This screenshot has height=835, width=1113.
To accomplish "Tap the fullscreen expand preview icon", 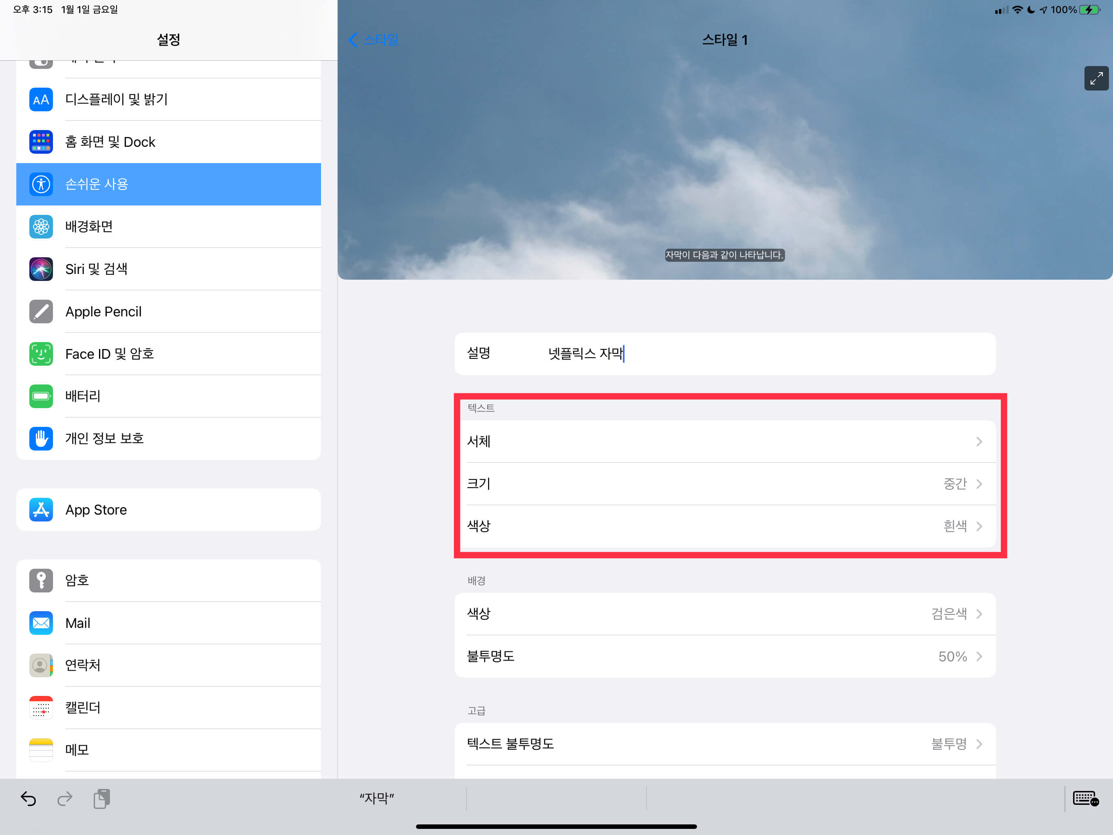I will [1096, 78].
